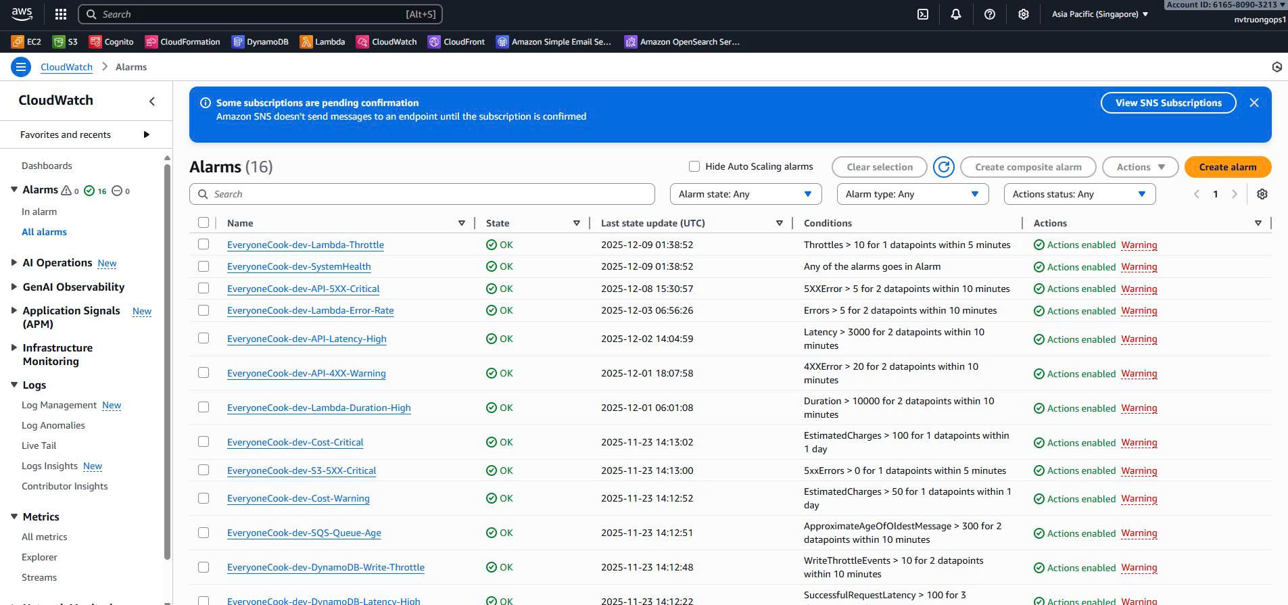
Task: Open the DynamoDB bookmark shortcut
Action: (260, 42)
